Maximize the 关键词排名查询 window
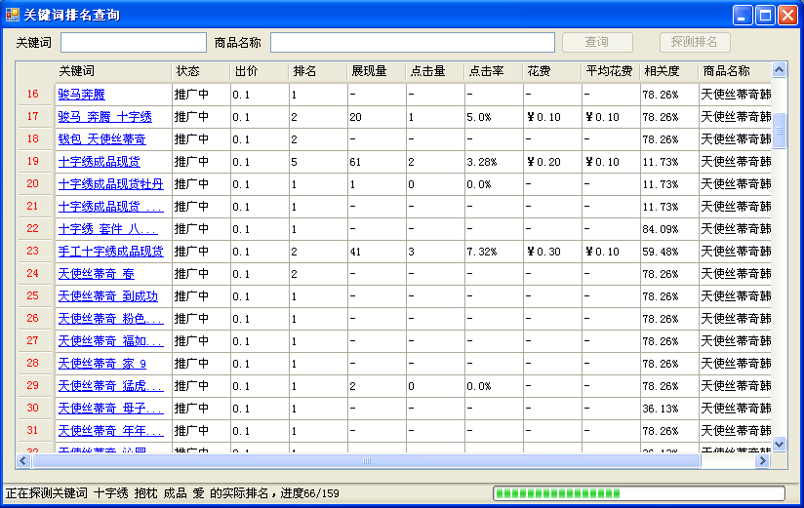Screen dimensions: 804x508 coord(765,16)
